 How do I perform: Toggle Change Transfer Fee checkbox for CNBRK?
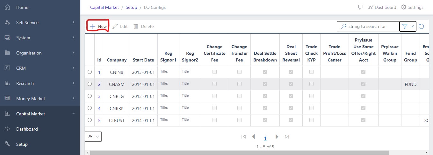[239, 108]
